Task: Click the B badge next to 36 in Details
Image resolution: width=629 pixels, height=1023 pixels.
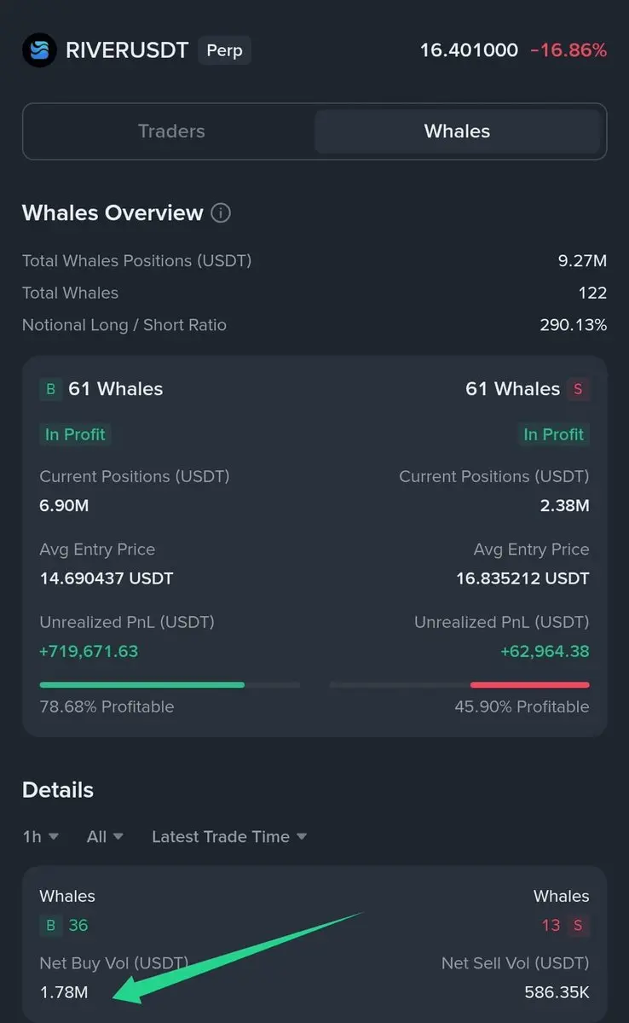Action: click(x=50, y=926)
